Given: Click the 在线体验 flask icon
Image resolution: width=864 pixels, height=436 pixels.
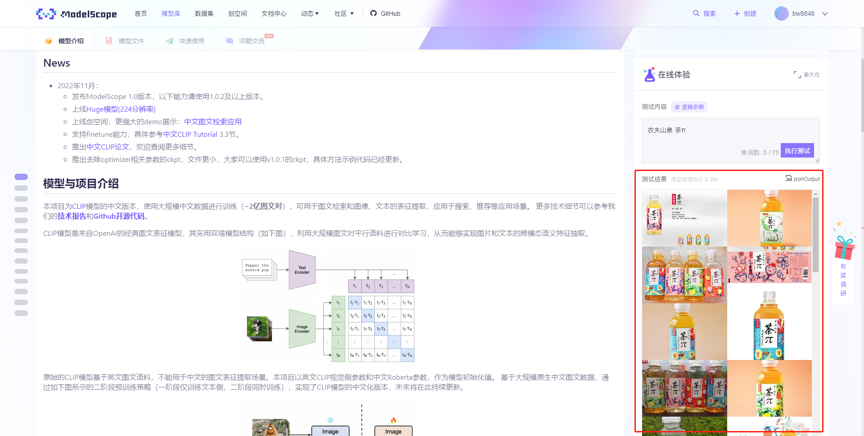Looking at the screenshot, I should [649, 75].
